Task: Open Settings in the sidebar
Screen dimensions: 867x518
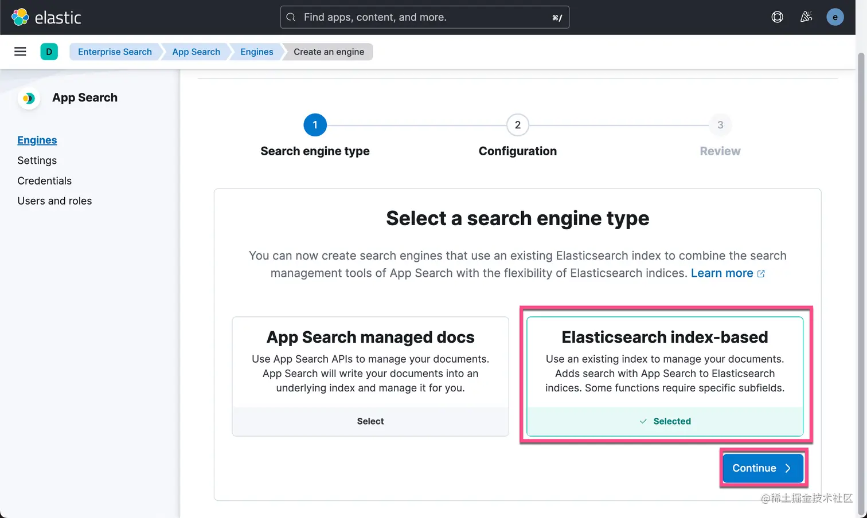Action: (x=37, y=160)
